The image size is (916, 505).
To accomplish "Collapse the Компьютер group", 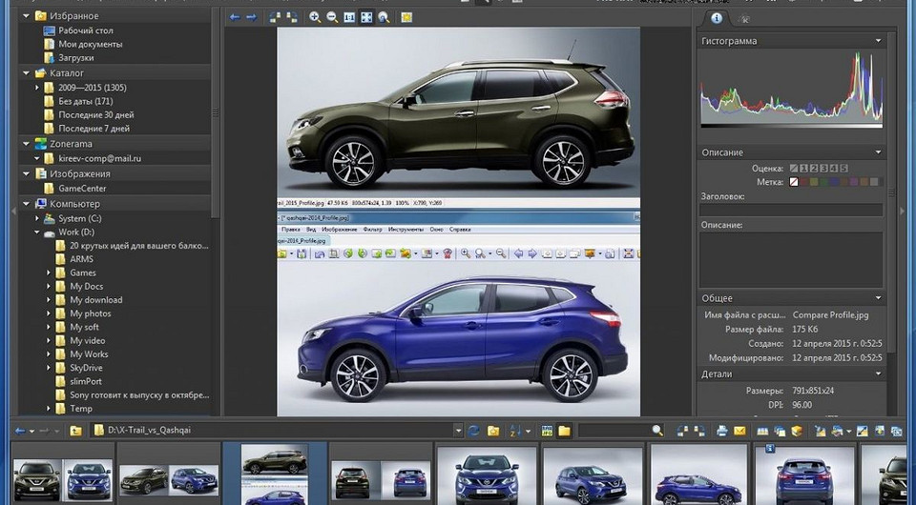I will pyautogui.click(x=27, y=204).
